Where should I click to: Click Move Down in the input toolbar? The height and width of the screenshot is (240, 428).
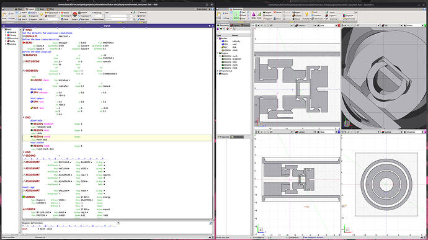click(97, 19)
